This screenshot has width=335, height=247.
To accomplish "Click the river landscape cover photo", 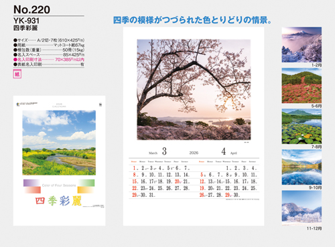I will pos(59,143).
